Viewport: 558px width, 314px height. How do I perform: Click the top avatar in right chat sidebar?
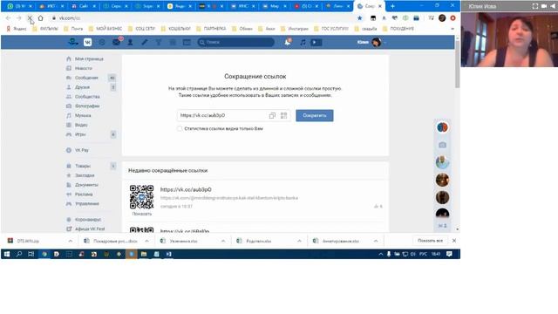(442, 127)
